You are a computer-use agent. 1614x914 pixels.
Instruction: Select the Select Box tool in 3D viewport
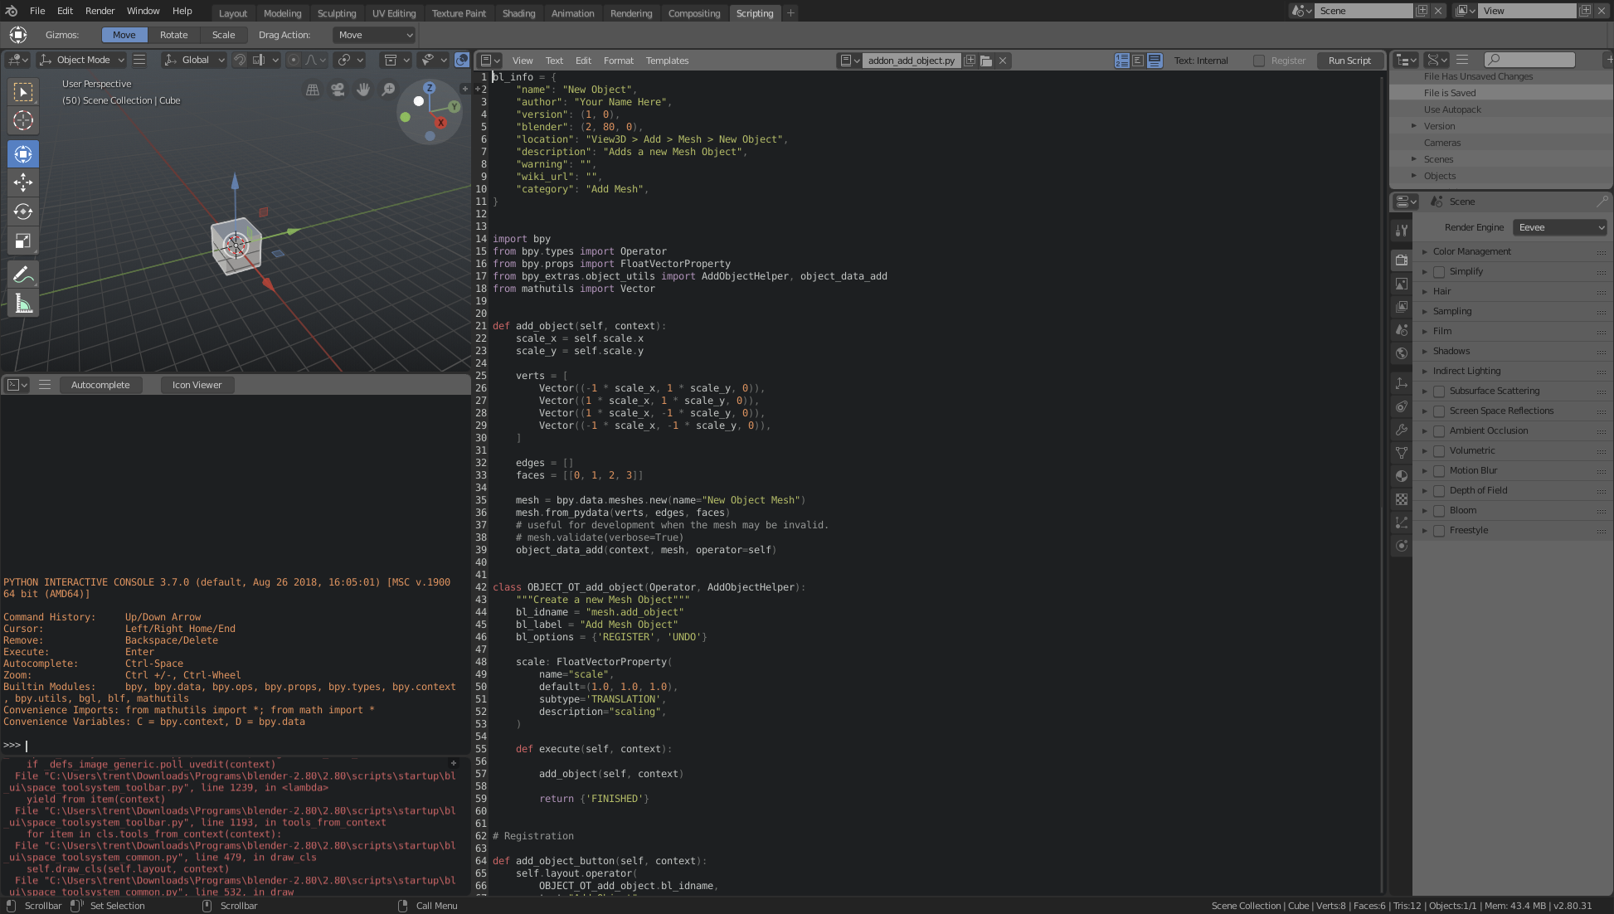click(x=23, y=91)
